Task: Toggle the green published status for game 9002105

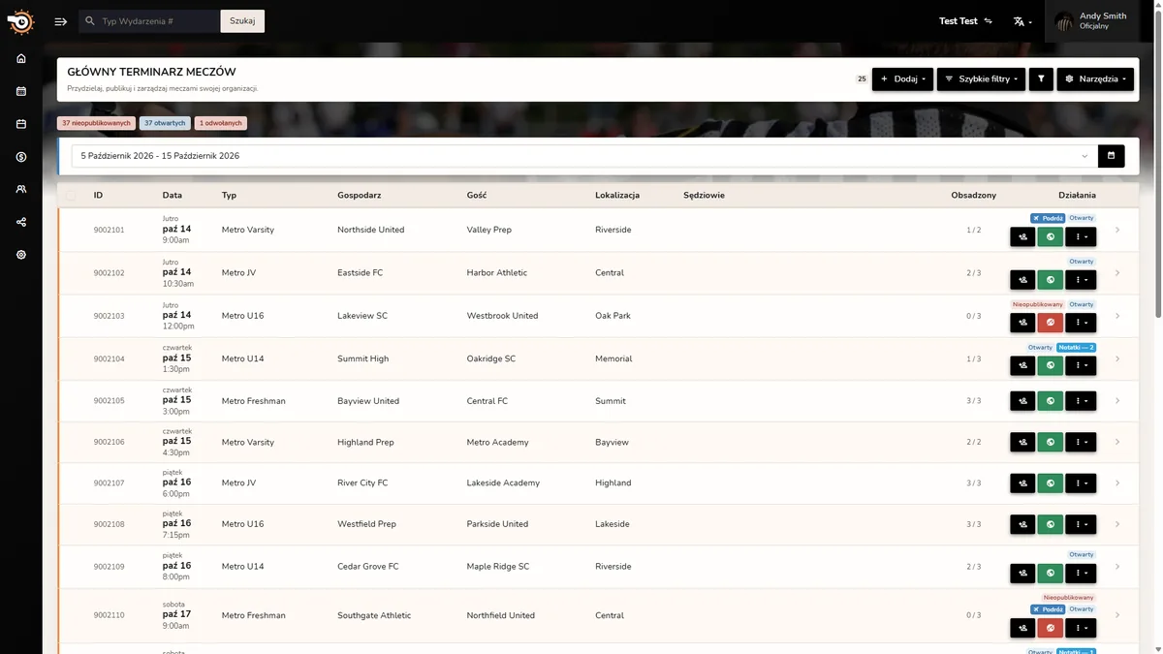Action: pyautogui.click(x=1051, y=401)
